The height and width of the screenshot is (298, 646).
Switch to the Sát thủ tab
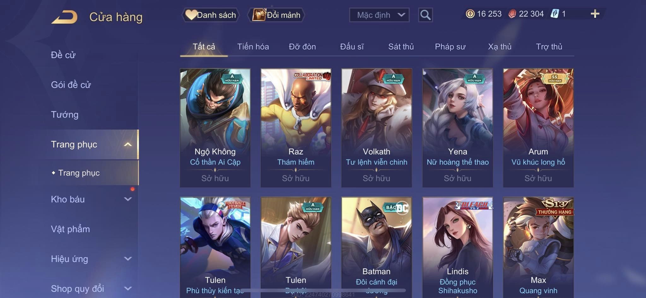(x=401, y=47)
